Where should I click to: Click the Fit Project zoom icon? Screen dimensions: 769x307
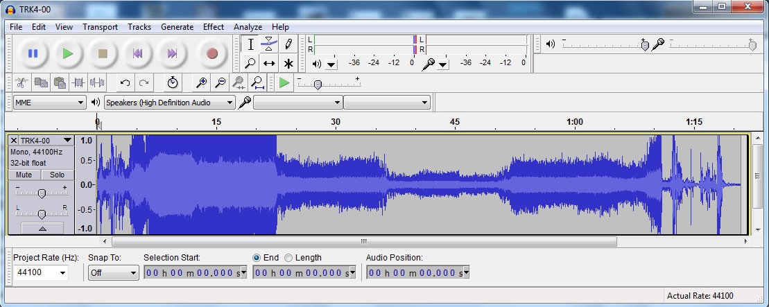click(257, 82)
